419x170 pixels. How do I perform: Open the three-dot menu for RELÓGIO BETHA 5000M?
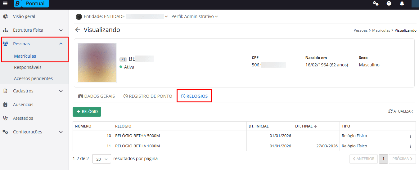pos(410,136)
